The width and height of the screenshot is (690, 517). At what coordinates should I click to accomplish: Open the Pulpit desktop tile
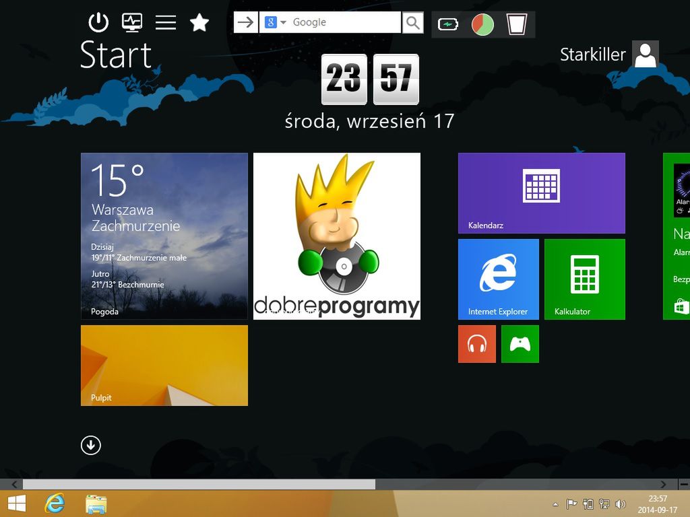click(164, 366)
